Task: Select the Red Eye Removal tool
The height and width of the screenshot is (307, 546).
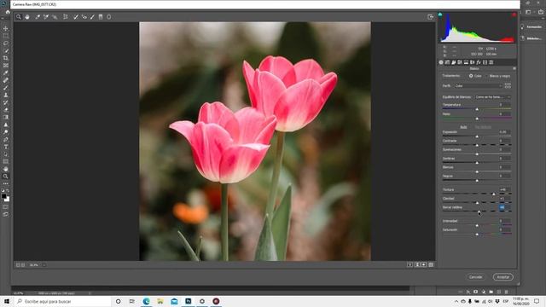Action: coord(84,17)
